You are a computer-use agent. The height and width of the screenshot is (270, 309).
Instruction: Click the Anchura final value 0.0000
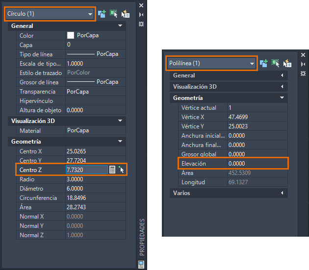tap(257, 145)
